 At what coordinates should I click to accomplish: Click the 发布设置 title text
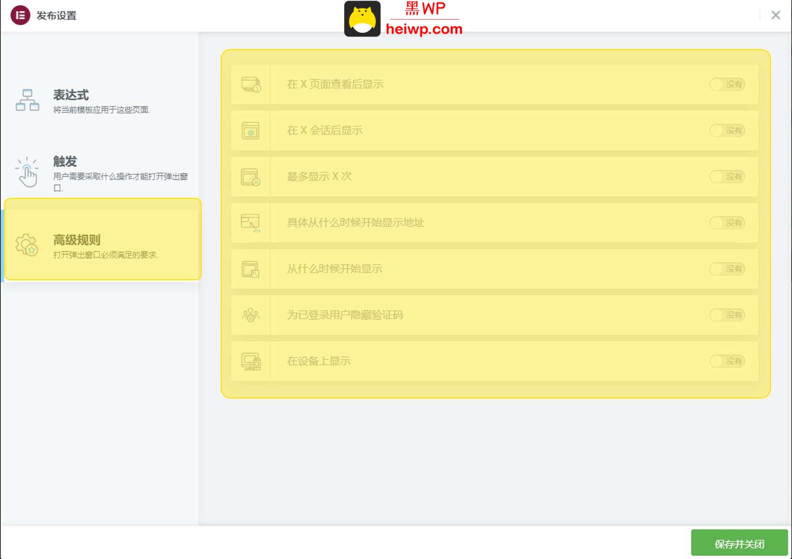tap(56, 16)
